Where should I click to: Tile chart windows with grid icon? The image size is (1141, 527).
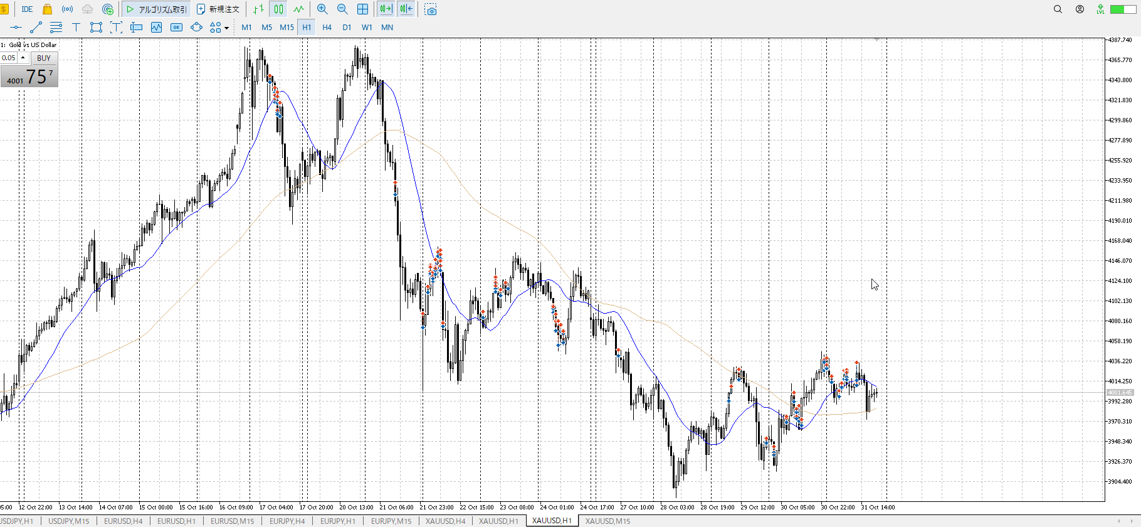(362, 9)
